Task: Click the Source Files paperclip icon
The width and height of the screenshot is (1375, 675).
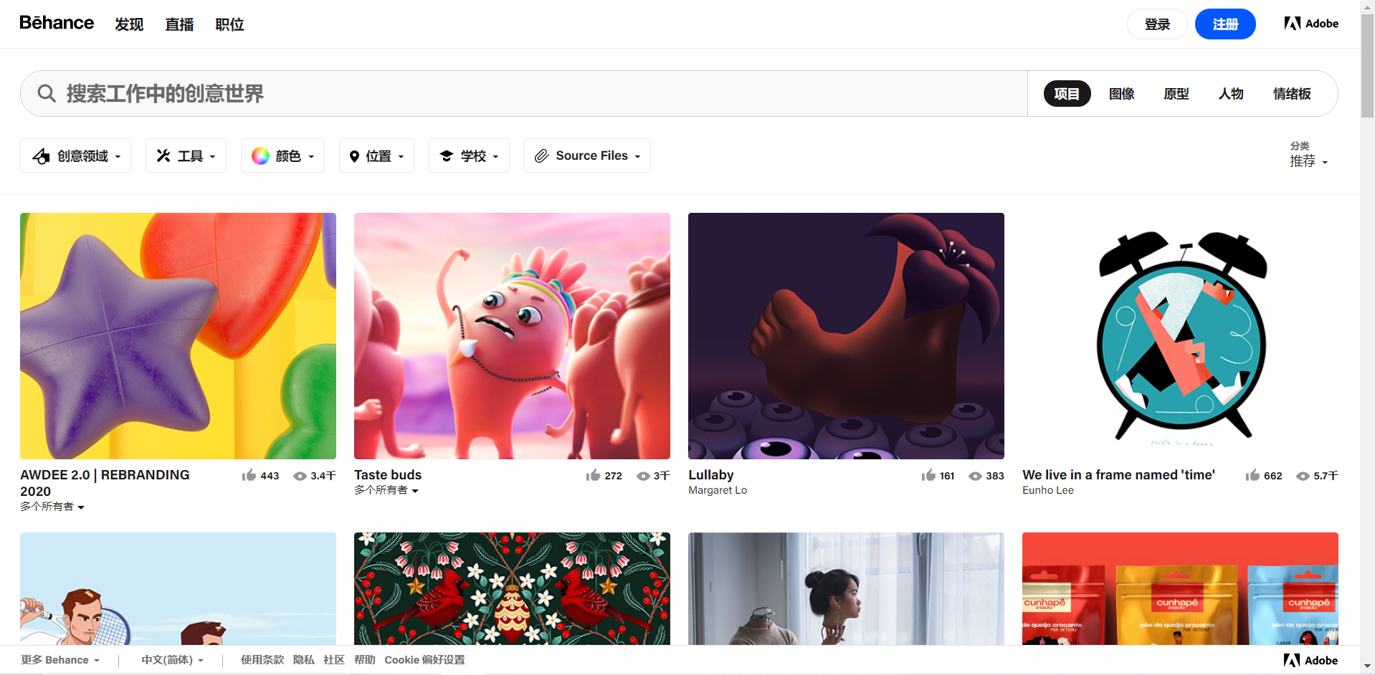Action: (x=543, y=155)
